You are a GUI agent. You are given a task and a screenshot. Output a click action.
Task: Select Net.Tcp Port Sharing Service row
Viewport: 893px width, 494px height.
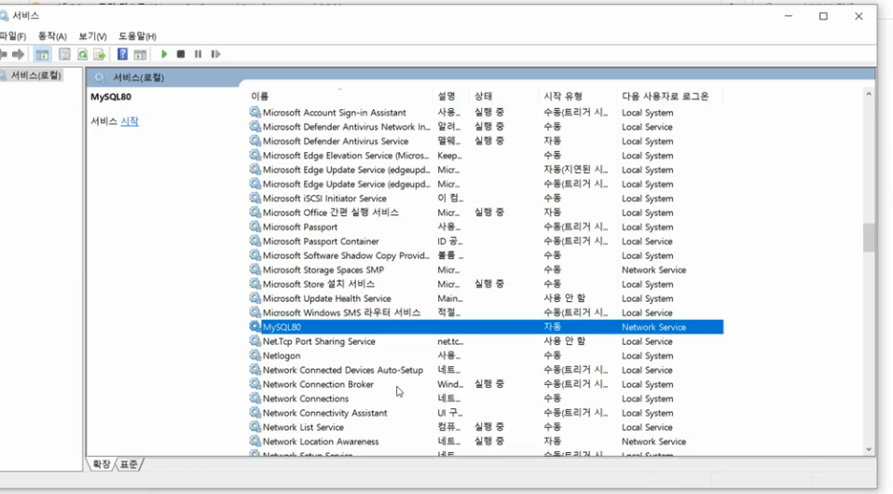[x=487, y=341]
